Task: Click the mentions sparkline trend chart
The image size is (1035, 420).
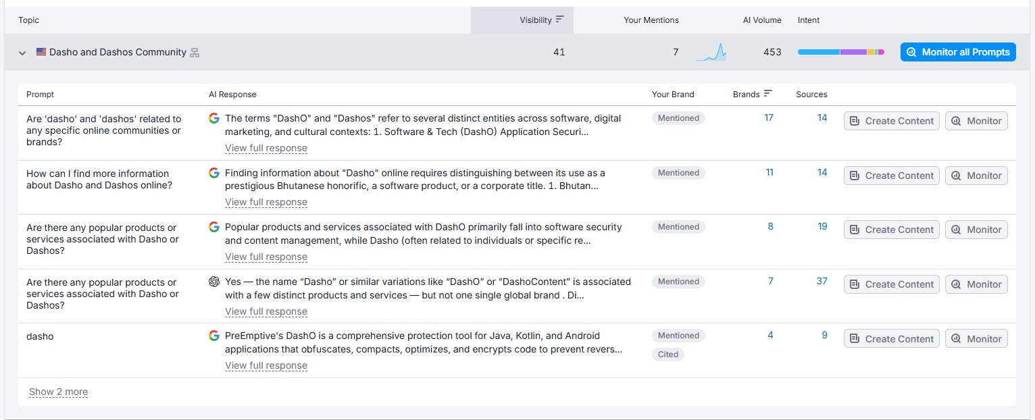Action: point(711,52)
